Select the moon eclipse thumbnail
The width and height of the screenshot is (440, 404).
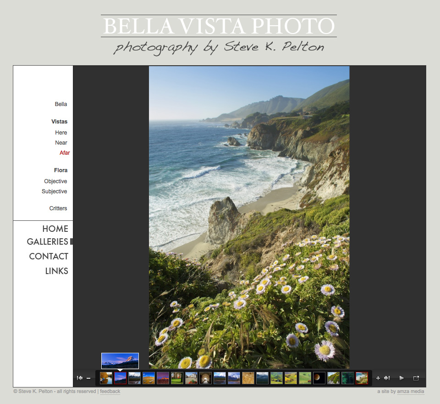[x=319, y=378]
